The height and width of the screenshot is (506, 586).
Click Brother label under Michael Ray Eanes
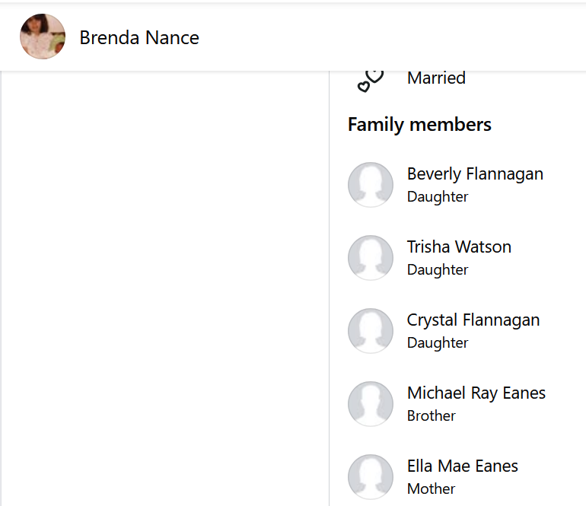click(x=432, y=415)
